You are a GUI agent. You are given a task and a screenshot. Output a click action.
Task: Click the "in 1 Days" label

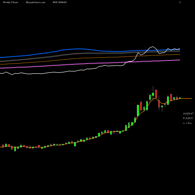point(188,123)
